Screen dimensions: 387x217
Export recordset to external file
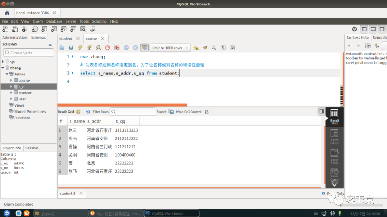(171, 112)
